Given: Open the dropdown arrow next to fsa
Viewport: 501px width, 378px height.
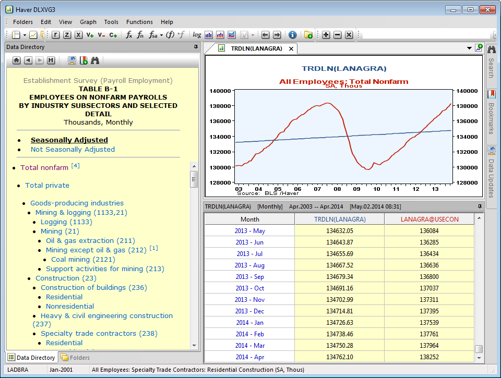Looking at the screenshot, I should (161, 35).
